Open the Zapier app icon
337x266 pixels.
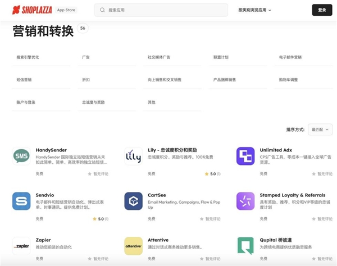[21, 246]
